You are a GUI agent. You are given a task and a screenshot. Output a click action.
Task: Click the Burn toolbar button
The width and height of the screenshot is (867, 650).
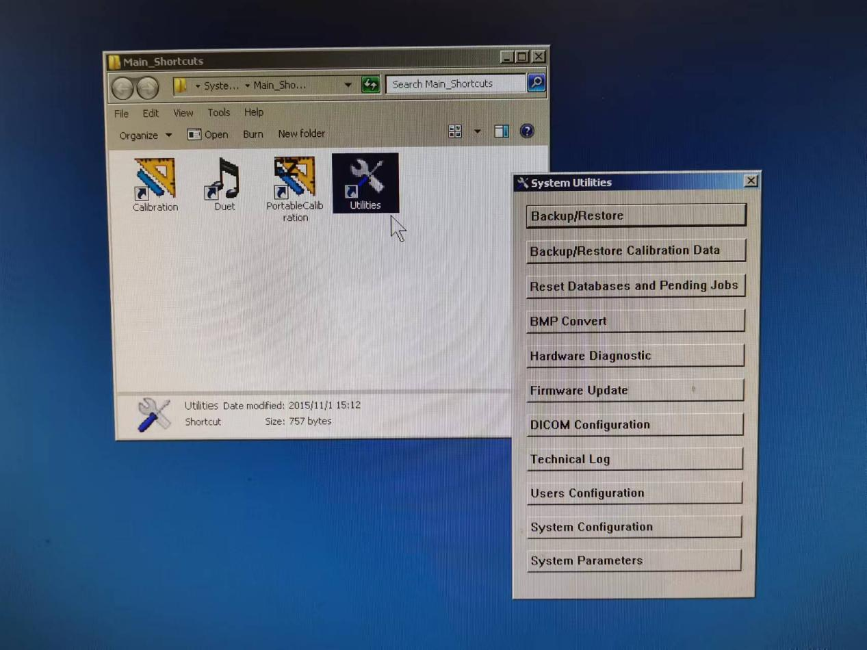[253, 134]
